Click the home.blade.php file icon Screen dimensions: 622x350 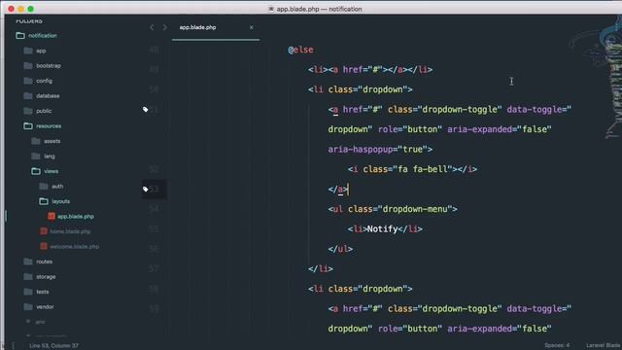point(44,231)
